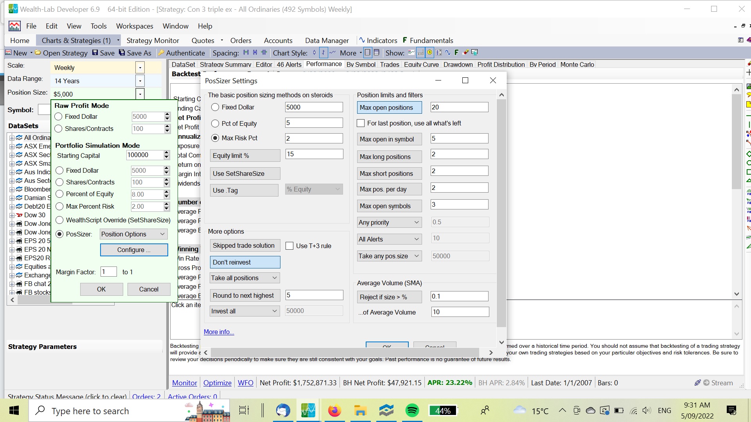Switch to the Monte Carlo tab
Image resolution: width=751 pixels, height=422 pixels.
pyautogui.click(x=577, y=64)
